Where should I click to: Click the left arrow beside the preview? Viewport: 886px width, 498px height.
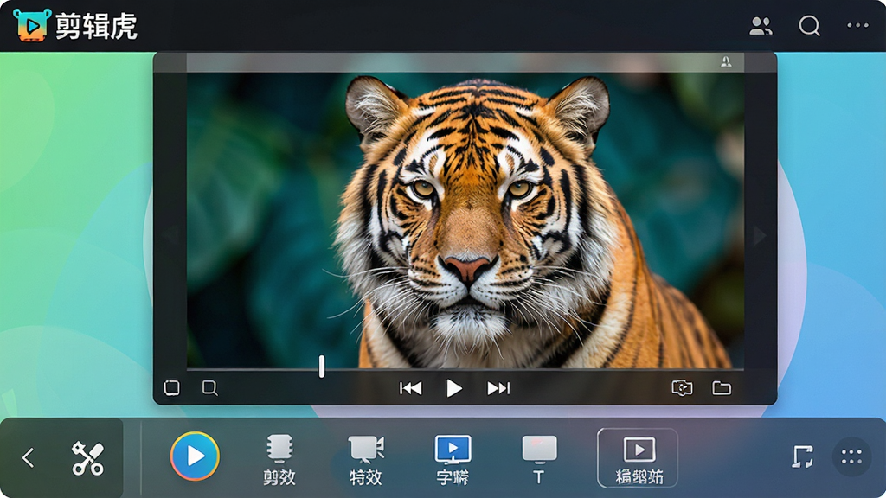tap(170, 236)
